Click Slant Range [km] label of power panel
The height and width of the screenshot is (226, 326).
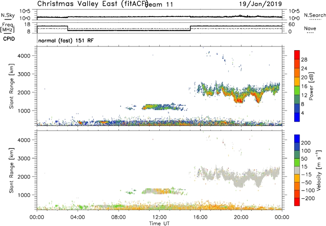[11, 86]
